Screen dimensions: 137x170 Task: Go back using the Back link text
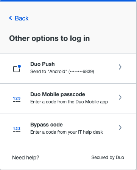coord(22,18)
